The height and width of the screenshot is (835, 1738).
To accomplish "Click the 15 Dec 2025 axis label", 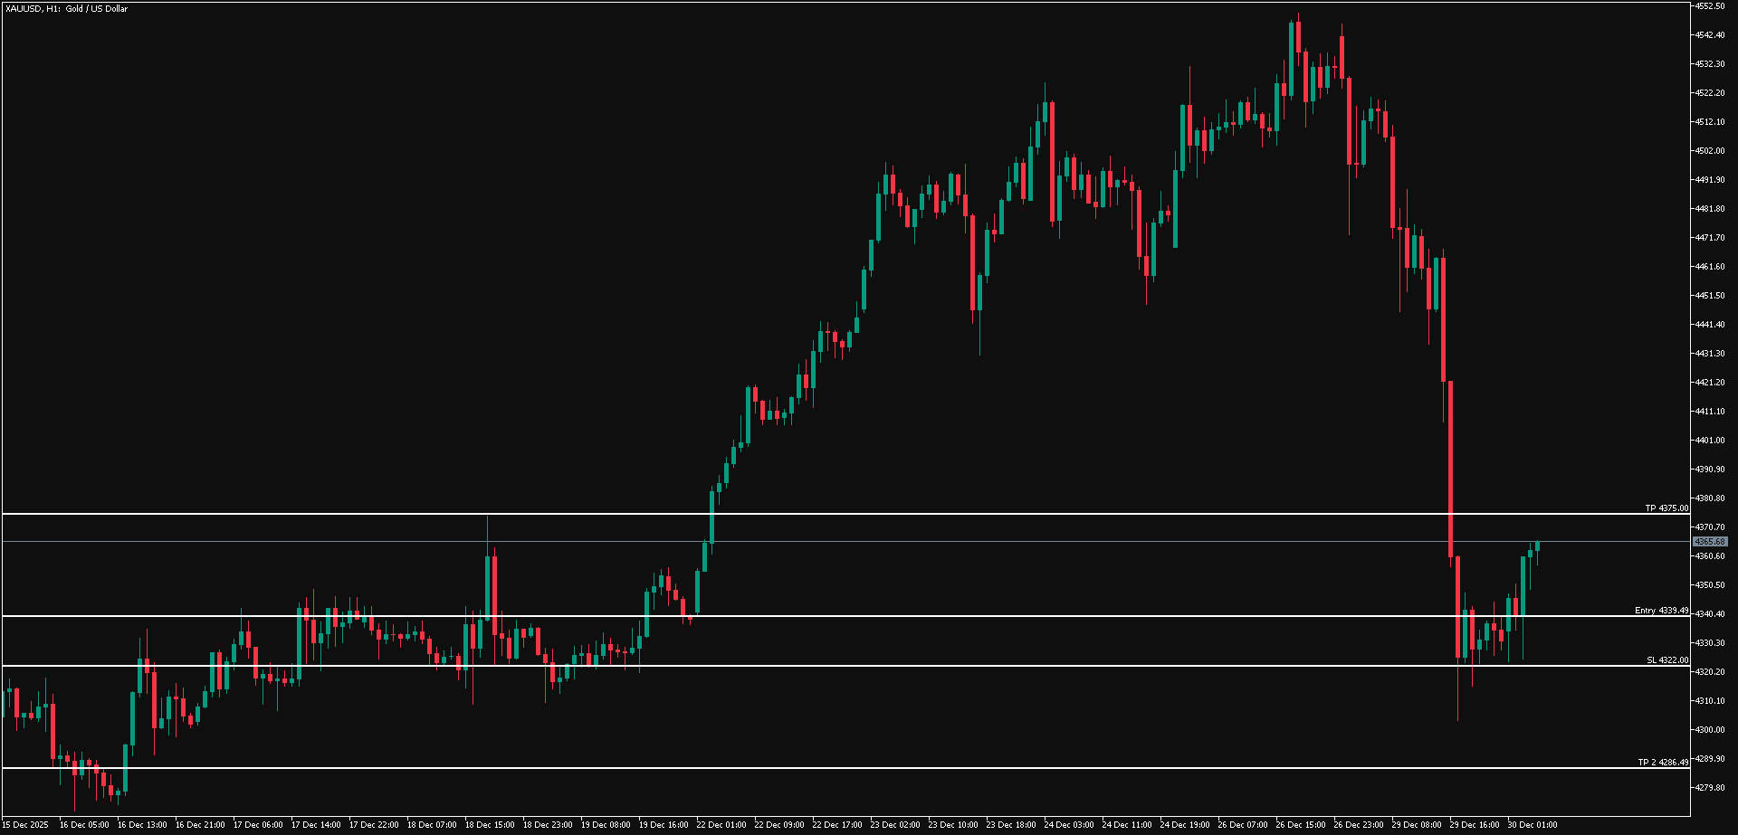I will (x=27, y=825).
